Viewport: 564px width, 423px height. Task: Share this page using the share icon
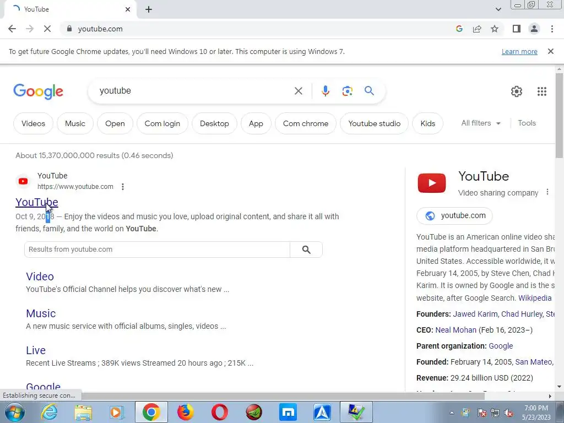click(477, 29)
